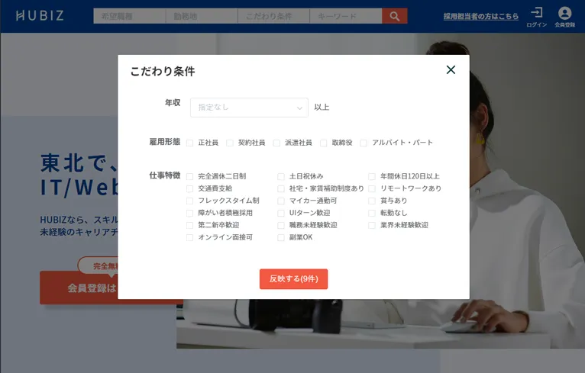
Task: Check the 契約社員 checkbox
Action: [230, 143]
